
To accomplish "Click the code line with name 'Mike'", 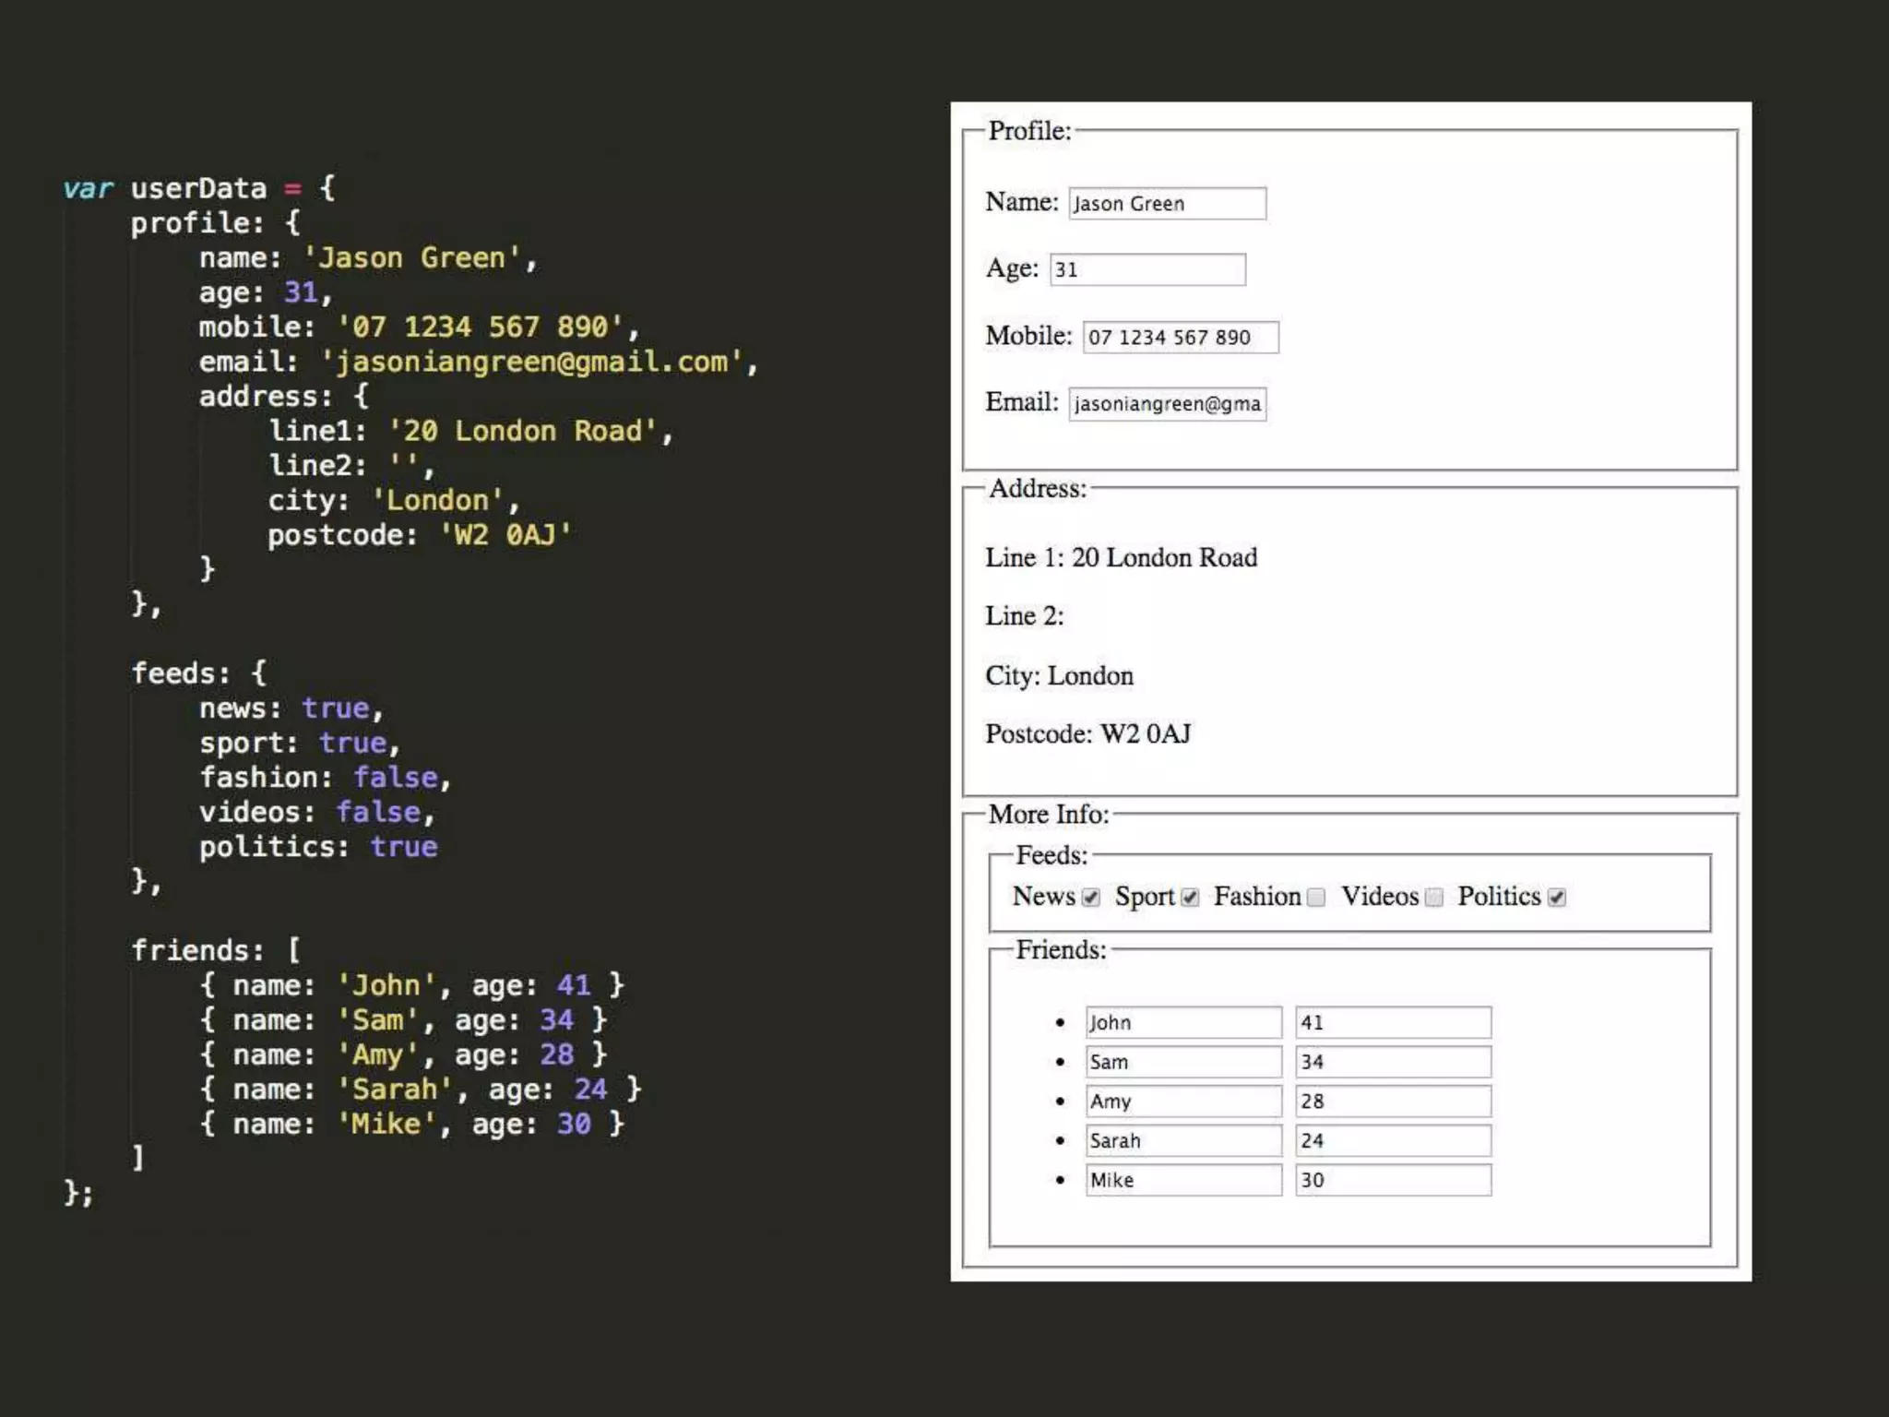I will tap(412, 1124).
